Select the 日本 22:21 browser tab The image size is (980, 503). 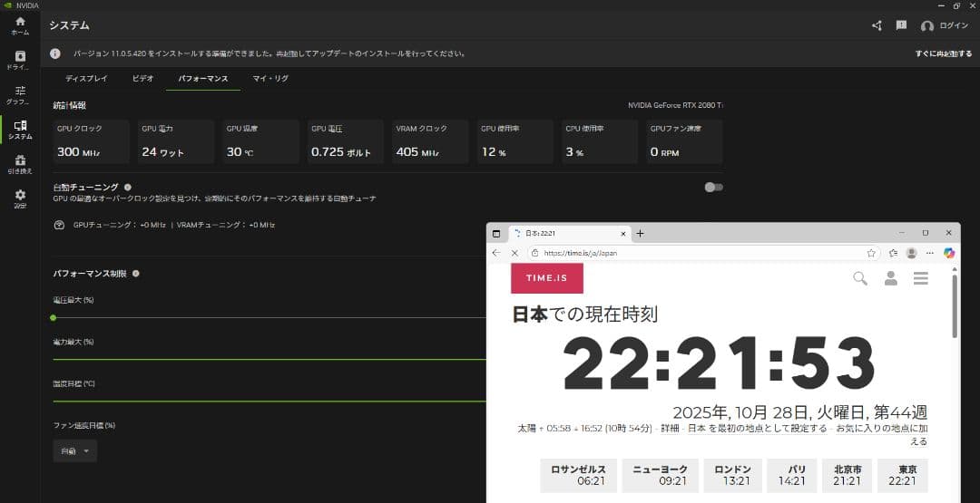click(x=568, y=234)
